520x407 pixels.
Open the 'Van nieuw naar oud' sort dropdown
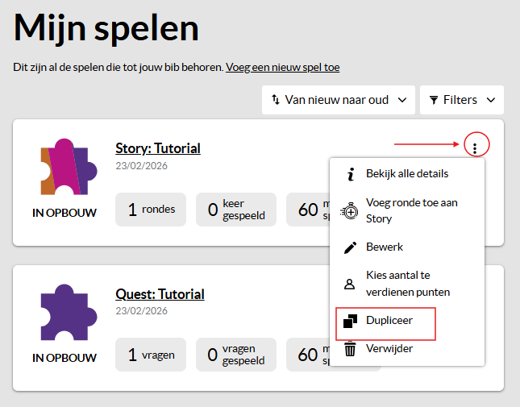pyautogui.click(x=338, y=100)
